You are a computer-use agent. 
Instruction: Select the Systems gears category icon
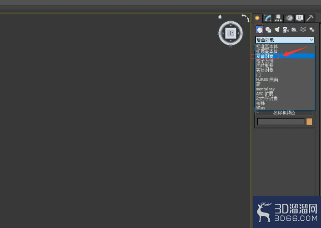coord(312,30)
